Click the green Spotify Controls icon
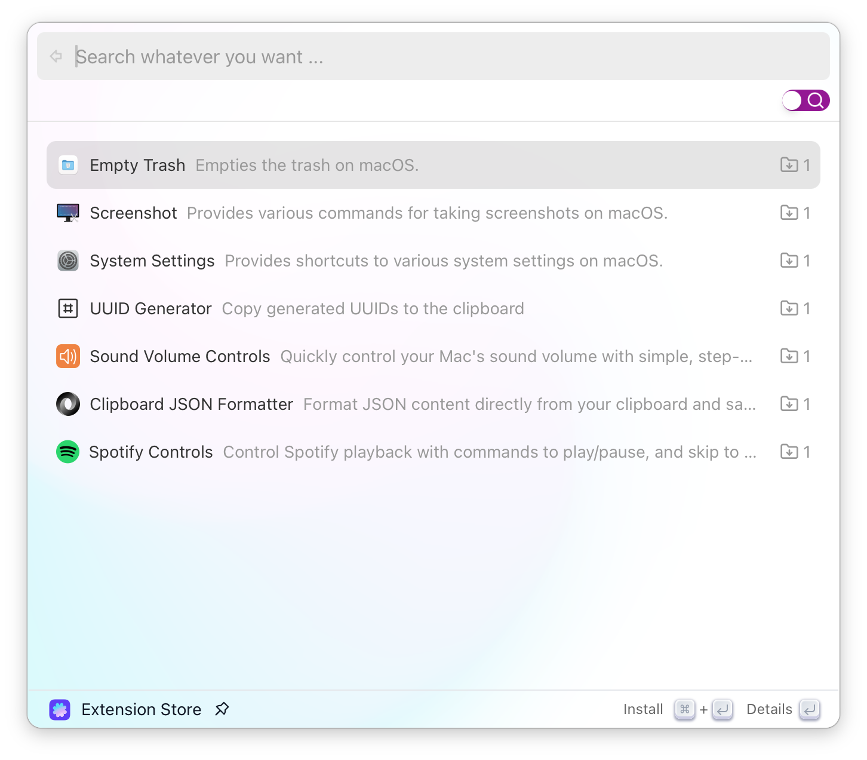This screenshot has height=760, width=867. tap(68, 452)
